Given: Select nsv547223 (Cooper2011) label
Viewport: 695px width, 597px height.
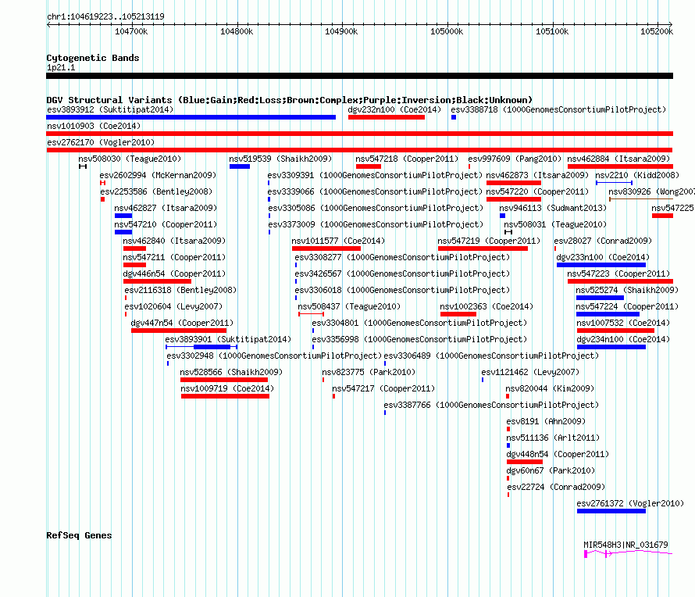Looking at the screenshot, I should tap(618, 273).
